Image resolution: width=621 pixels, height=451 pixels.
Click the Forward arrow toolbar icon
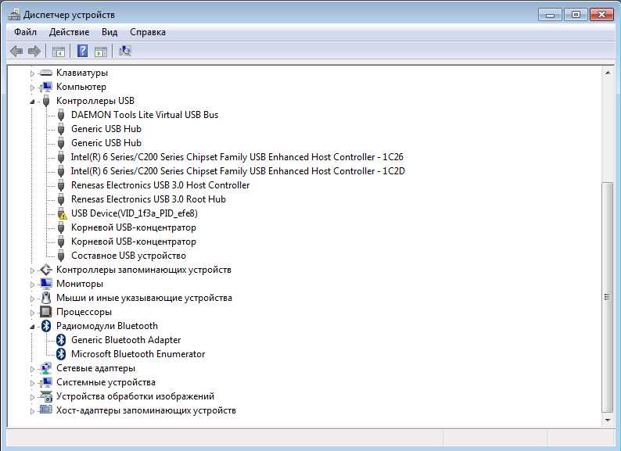(34, 51)
